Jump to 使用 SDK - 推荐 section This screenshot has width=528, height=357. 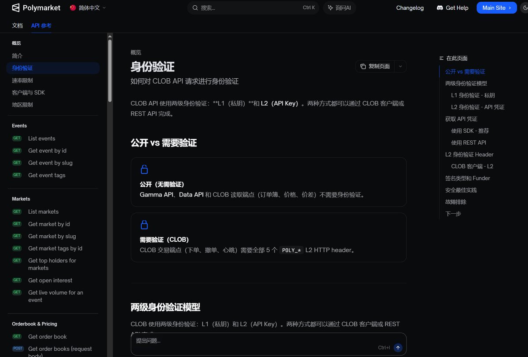[x=470, y=131]
